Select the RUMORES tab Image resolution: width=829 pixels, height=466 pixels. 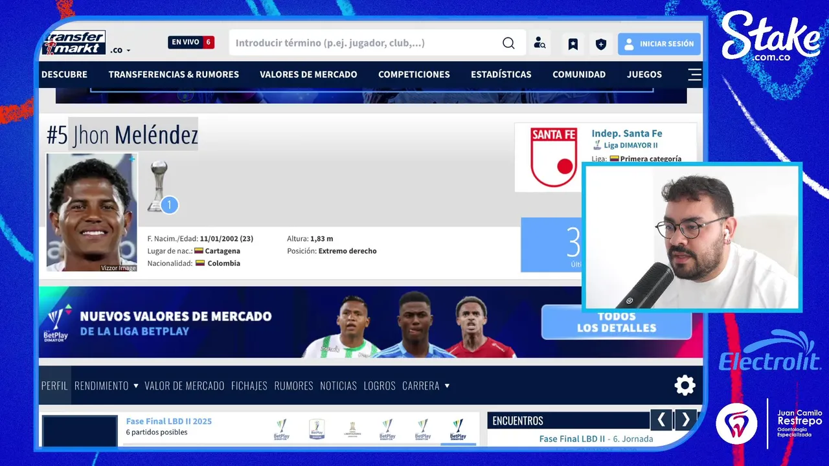click(x=293, y=386)
